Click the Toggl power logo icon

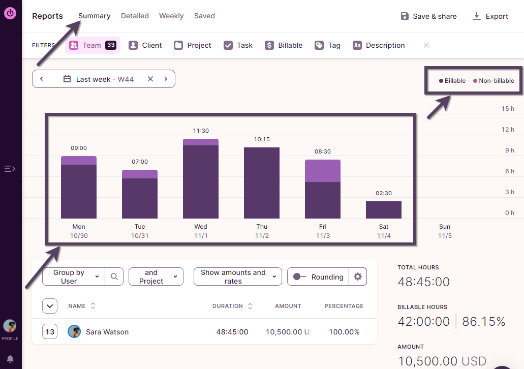[10, 13]
